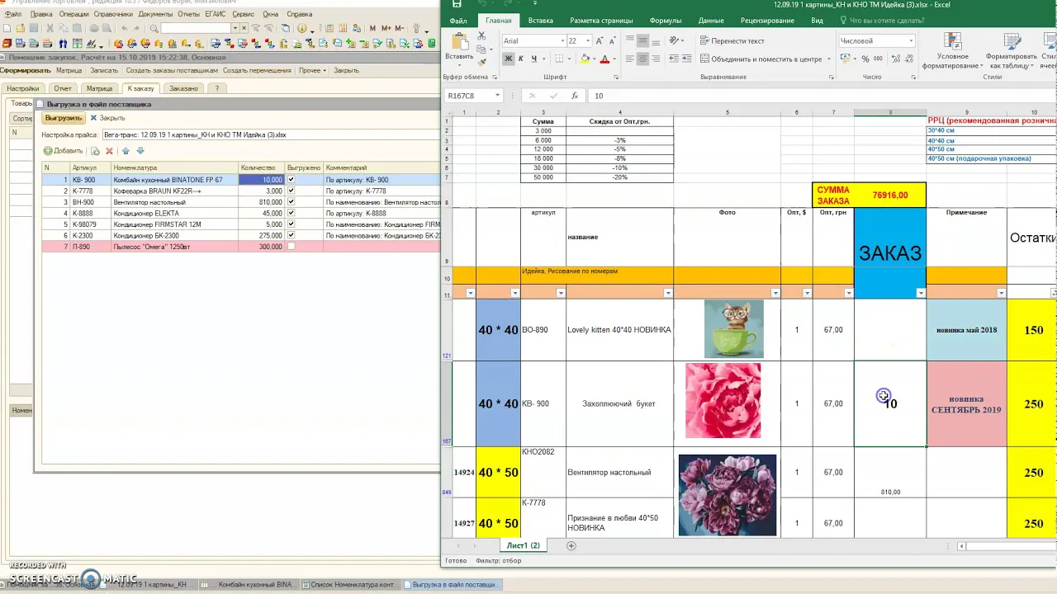Viewport: 1057px width, 594px height.
Task: Click the search magnifier icon in the 1C toolbar
Action: [x=154, y=28]
